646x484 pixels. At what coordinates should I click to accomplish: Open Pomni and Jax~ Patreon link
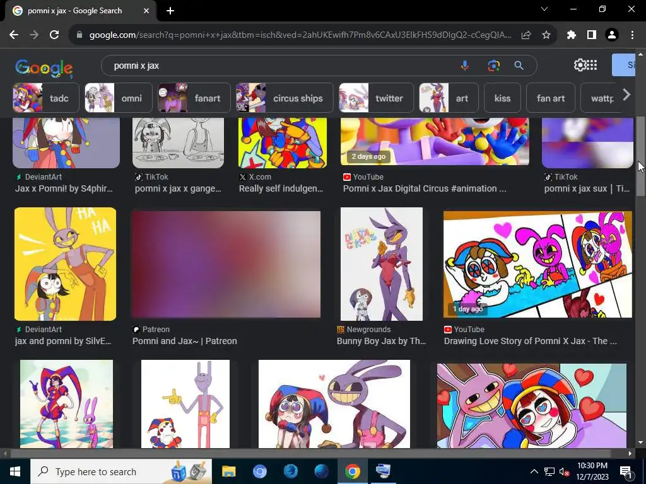(x=185, y=341)
